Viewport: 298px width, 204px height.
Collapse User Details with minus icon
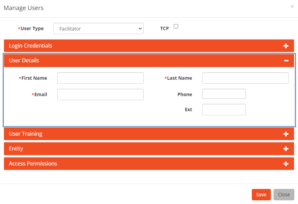[286, 61]
